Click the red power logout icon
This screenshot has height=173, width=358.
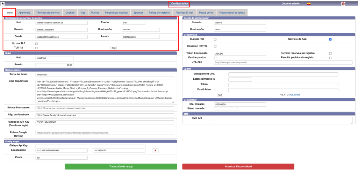[x=343, y=4]
